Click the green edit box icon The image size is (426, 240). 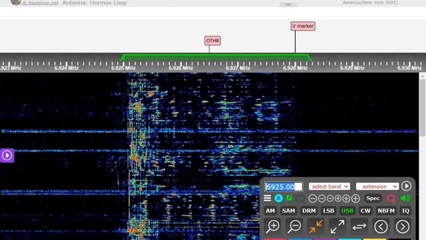289,198
